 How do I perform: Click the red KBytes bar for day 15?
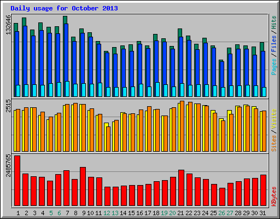tap(132, 195)
